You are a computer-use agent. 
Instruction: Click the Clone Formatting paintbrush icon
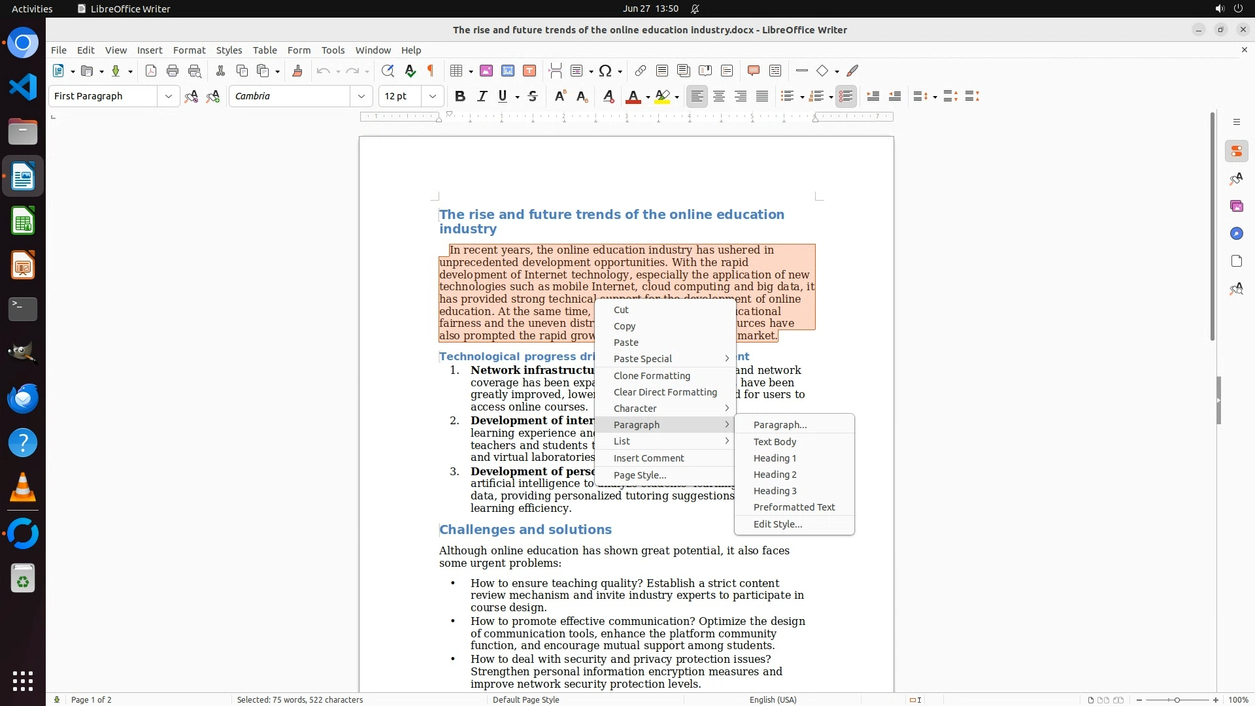pos(297,71)
